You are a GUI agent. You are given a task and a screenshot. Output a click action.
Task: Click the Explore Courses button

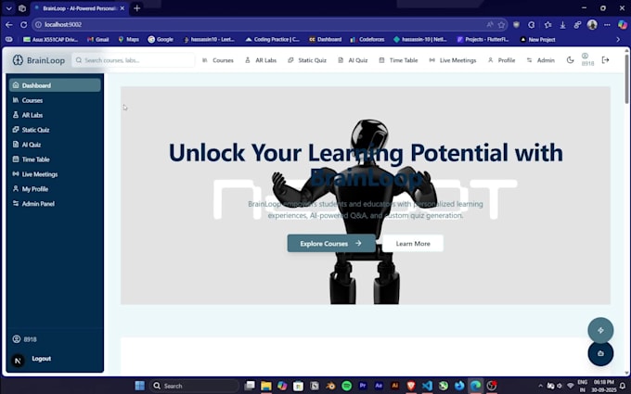(x=330, y=244)
